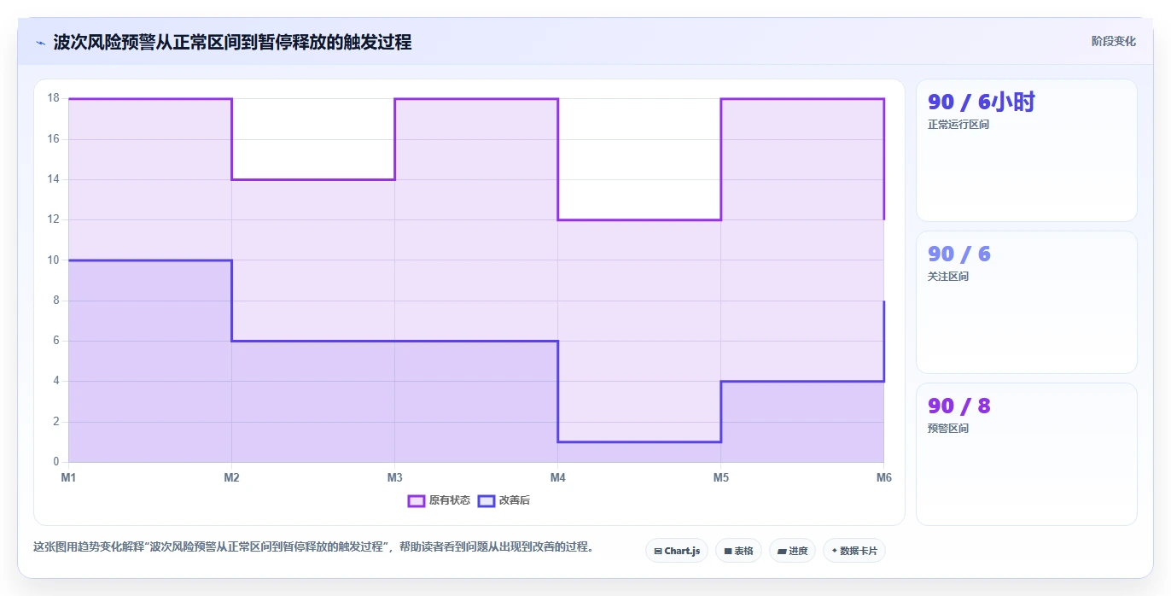Click the 改善后 legend text
Screen dimensions: 1171x596
[514, 500]
